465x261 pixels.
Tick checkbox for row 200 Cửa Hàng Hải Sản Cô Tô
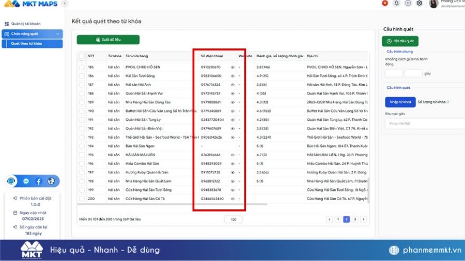click(82, 199)
